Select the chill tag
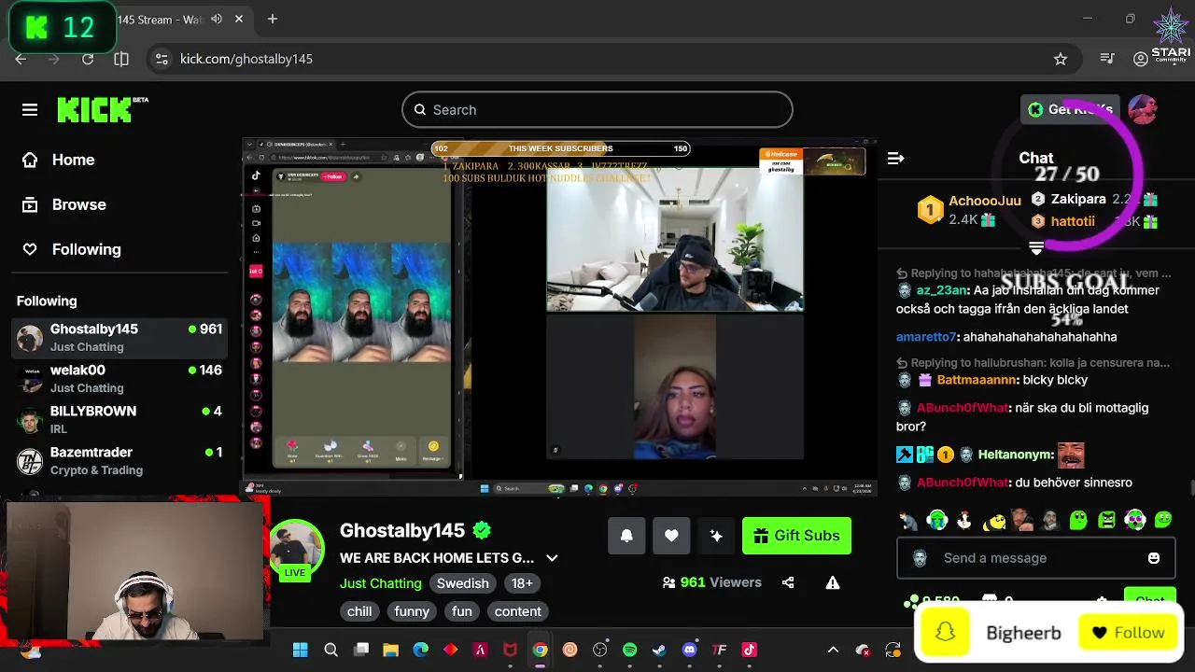The width and height of the screenshot is (1195, 672). tap(359, 611)
